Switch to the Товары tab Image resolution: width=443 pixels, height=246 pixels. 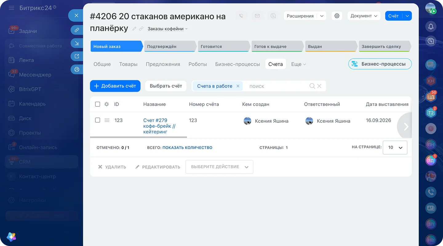tap(128, 64)
